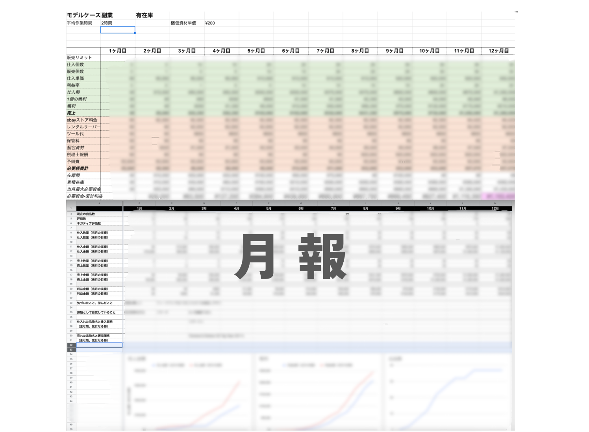
Task: Click the ebayストア料金 row label
Action: pyautogui.click(x=82, y=120)
